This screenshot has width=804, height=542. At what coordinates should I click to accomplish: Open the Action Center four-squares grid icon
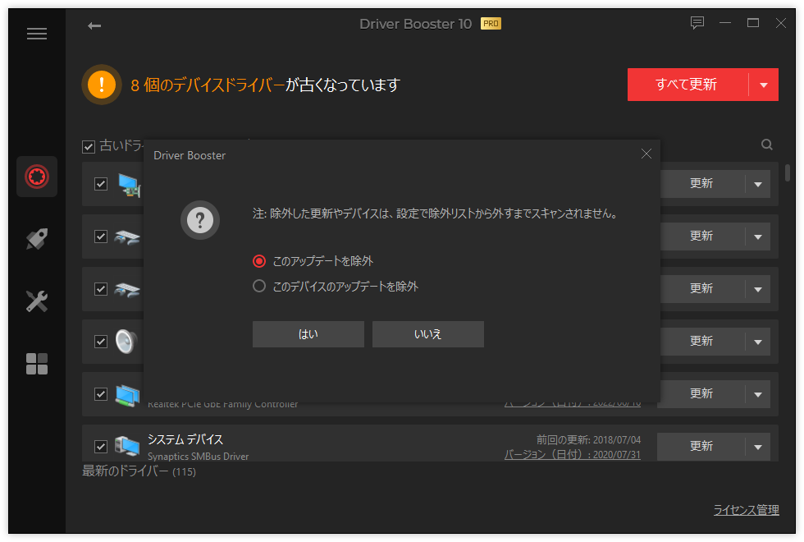click(37, 364)
